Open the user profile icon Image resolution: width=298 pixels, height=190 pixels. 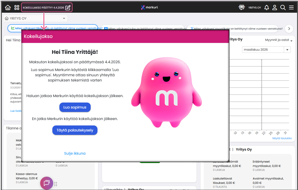(275, 7)
